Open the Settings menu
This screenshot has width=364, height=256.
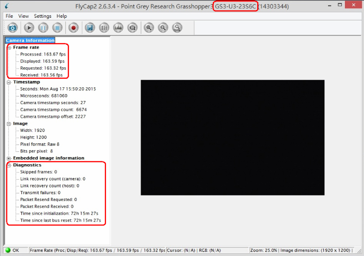(x=43, y=16)
